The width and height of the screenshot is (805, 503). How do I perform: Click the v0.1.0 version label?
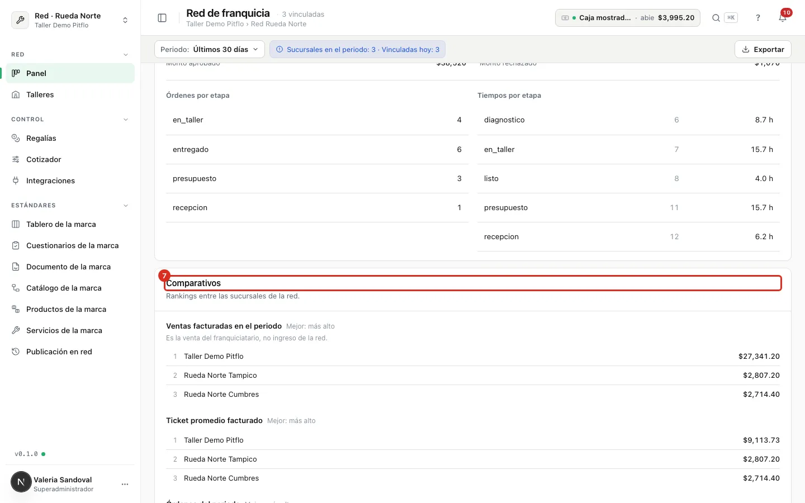[26, 454]
